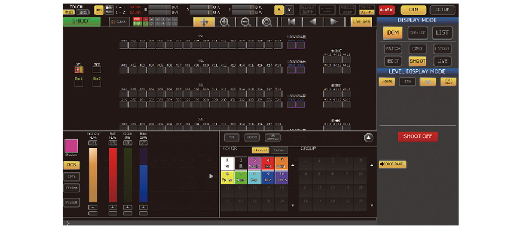Click the plus button under Blue fader
Viewport: 519px width, 229px height.
pyautogui.click(x=144, y=207)
